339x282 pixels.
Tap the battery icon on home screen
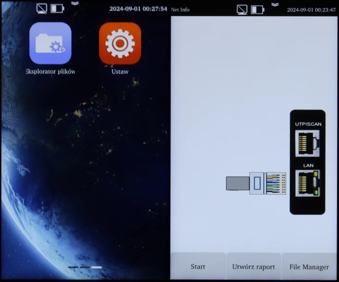point(57,8)
